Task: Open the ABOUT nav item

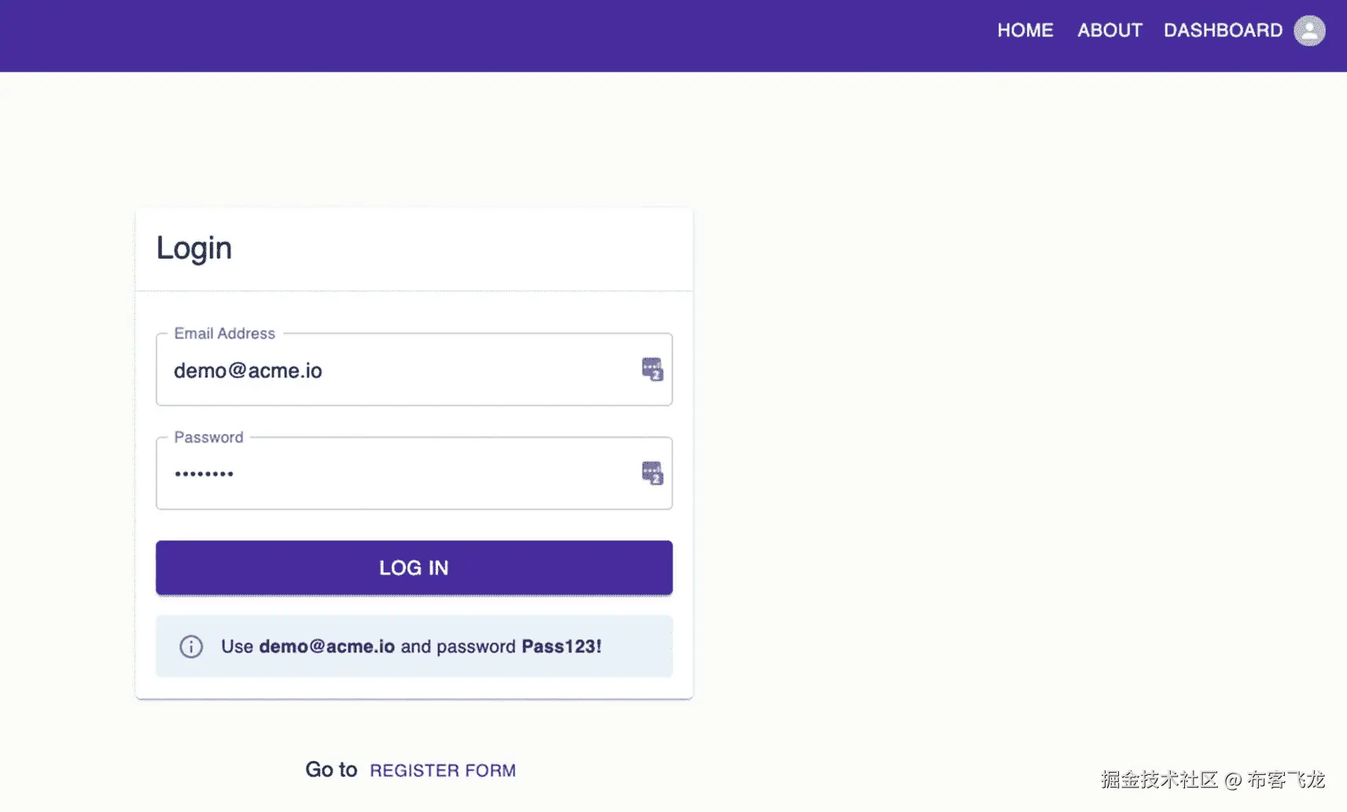Action: pos(1110,31)
